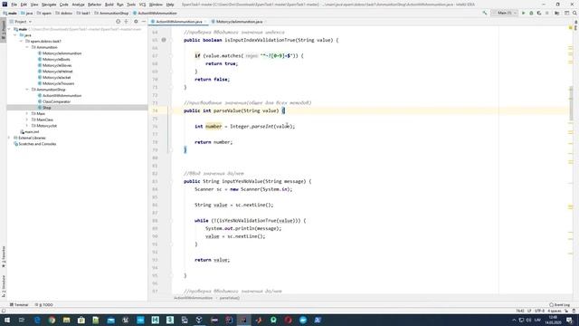
Task: Open the Event Log
Action: pyautogui.click(x=559, y=305)
